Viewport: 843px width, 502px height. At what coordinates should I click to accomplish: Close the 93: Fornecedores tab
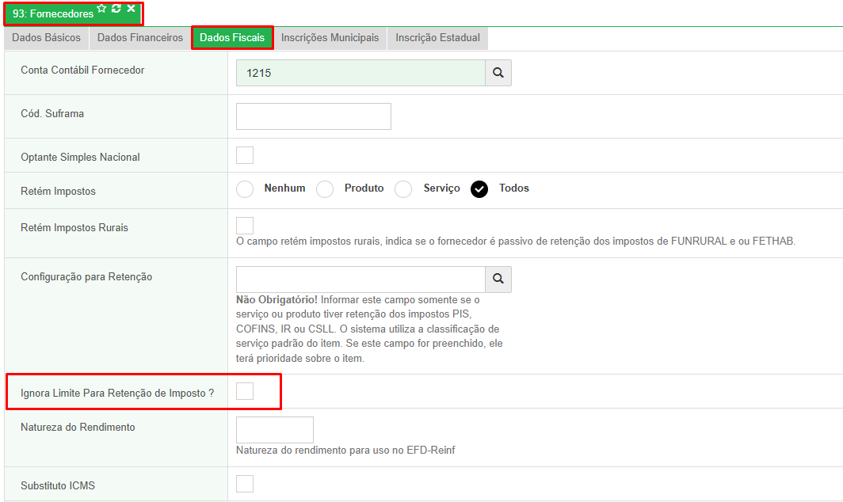(x=131, y=9)
